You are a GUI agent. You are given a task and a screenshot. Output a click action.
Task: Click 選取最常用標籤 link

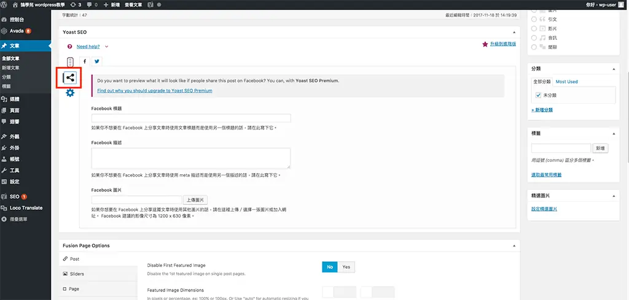click(x=546, y=175)
